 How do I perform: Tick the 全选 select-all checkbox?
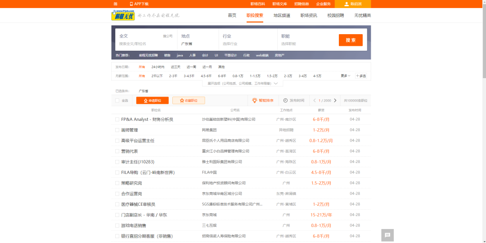click(x=117, y=101)
